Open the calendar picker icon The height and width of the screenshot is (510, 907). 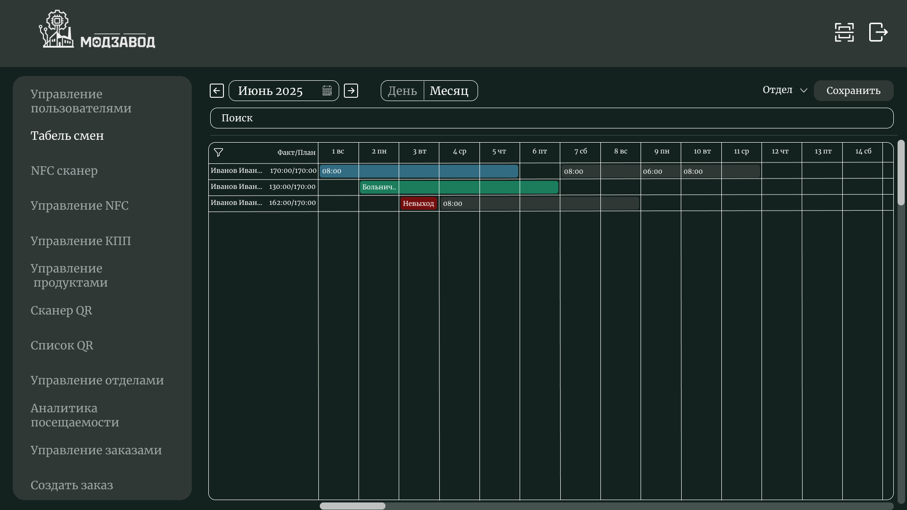327,91
